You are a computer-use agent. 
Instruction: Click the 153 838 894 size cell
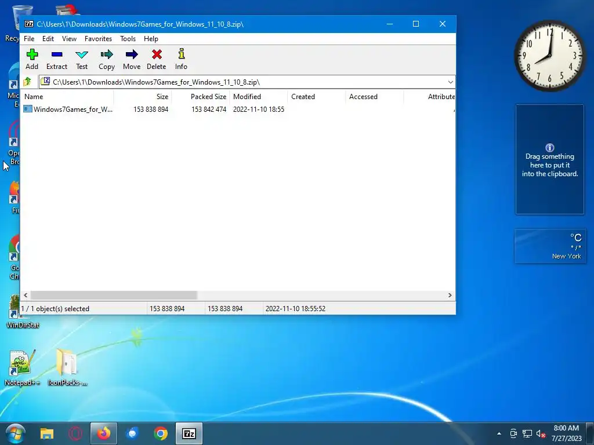pos(151,109)
